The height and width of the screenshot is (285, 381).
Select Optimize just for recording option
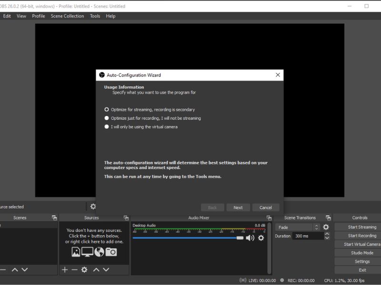[x=107, y=118]
